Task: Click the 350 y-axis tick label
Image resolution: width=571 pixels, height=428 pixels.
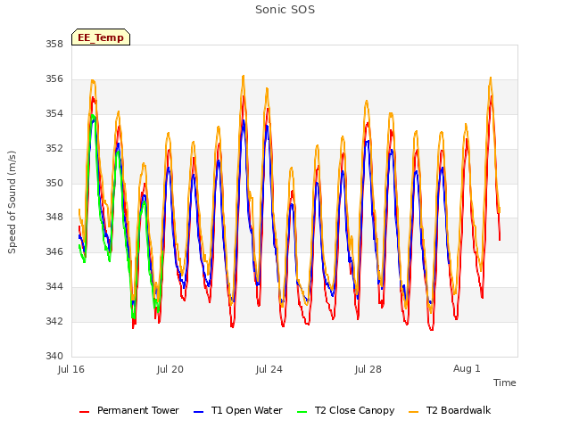Action: (54, 183)
